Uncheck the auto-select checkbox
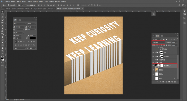 coord(8,5)
